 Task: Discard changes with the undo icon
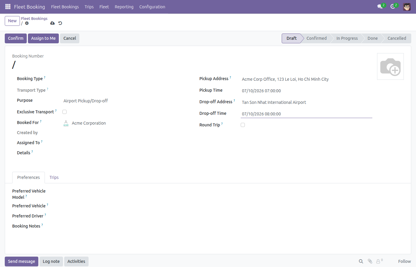60,23
